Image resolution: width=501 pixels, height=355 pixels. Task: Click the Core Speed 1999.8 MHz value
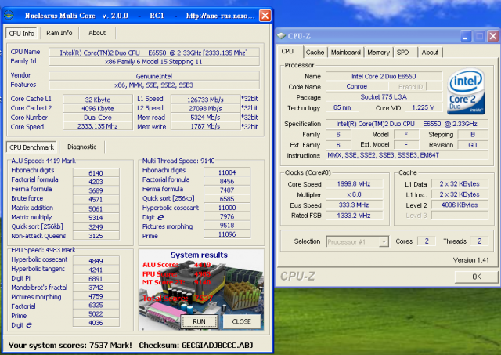click(354, 184)
